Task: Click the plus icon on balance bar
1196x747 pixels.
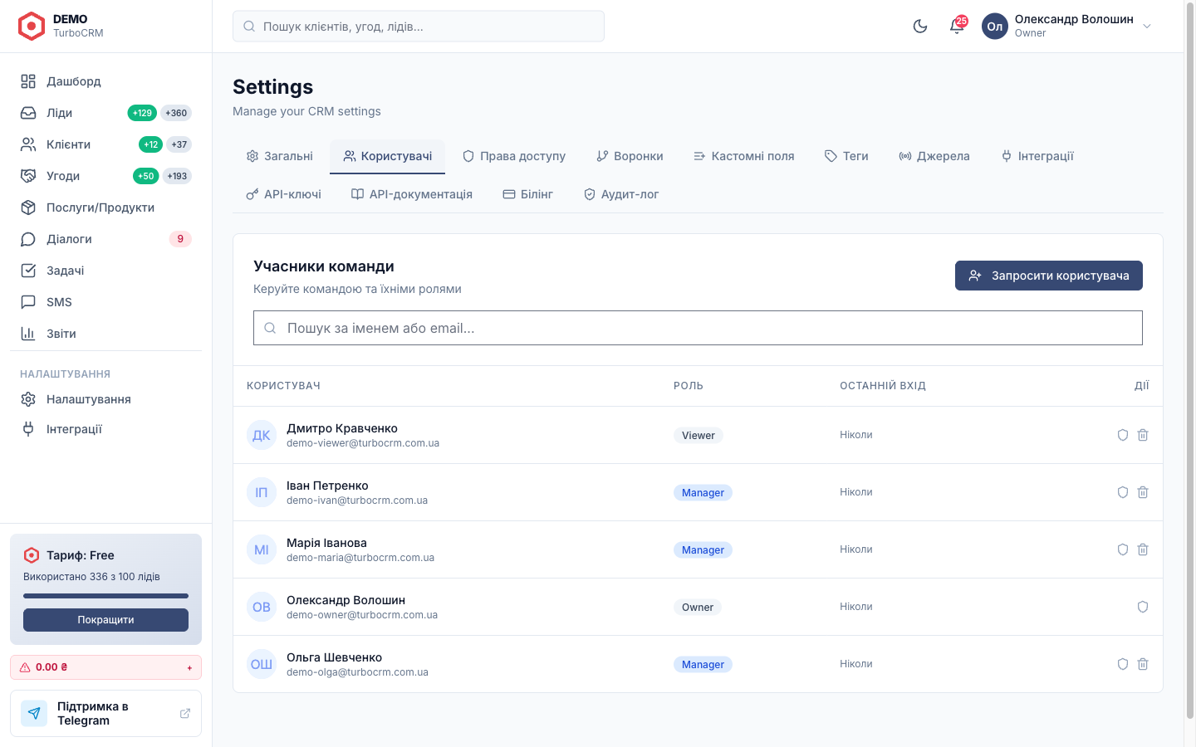Action: [x=189, y=667]
